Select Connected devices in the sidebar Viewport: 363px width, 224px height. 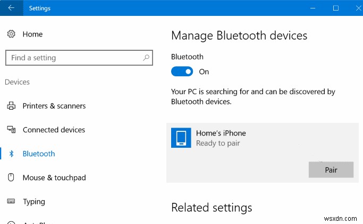click(x=54, y=130)
